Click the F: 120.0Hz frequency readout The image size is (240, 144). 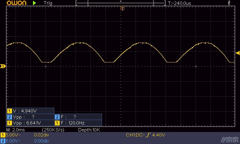tap(78, 123)
